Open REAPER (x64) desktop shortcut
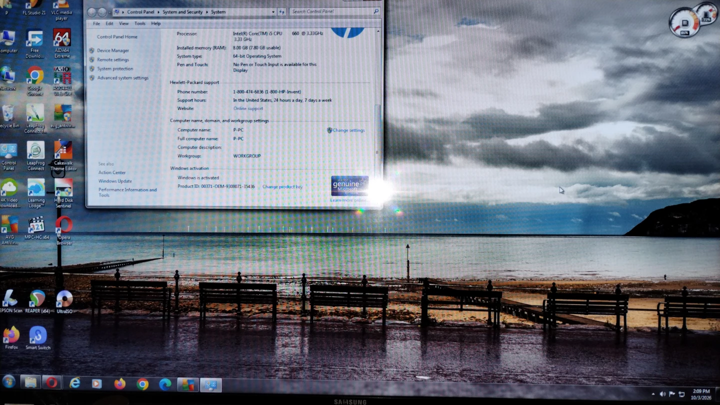720x405 pixels. tap(37, 301)
